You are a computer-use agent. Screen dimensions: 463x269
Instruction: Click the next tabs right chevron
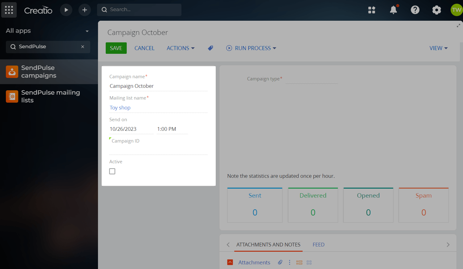click(448, 245)
